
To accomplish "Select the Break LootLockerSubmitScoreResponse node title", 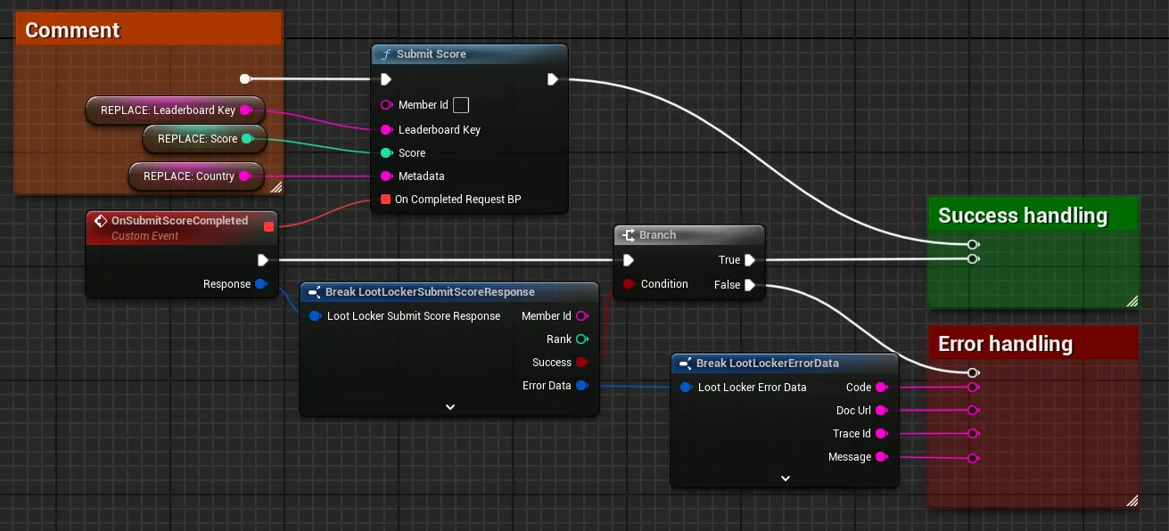I will click(430, 291).
